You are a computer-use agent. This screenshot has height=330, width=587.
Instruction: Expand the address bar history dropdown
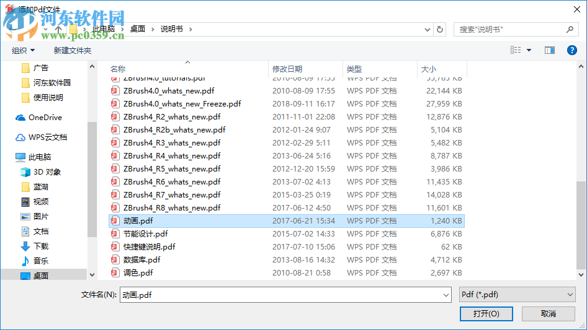tap(427, 29)
